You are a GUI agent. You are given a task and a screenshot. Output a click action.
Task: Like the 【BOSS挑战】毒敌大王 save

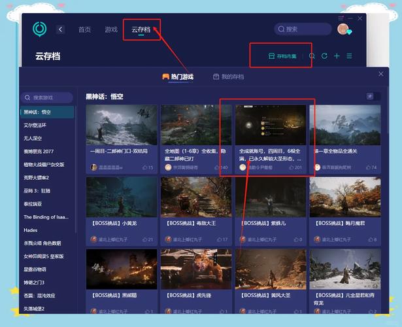(x=219, y=239)
